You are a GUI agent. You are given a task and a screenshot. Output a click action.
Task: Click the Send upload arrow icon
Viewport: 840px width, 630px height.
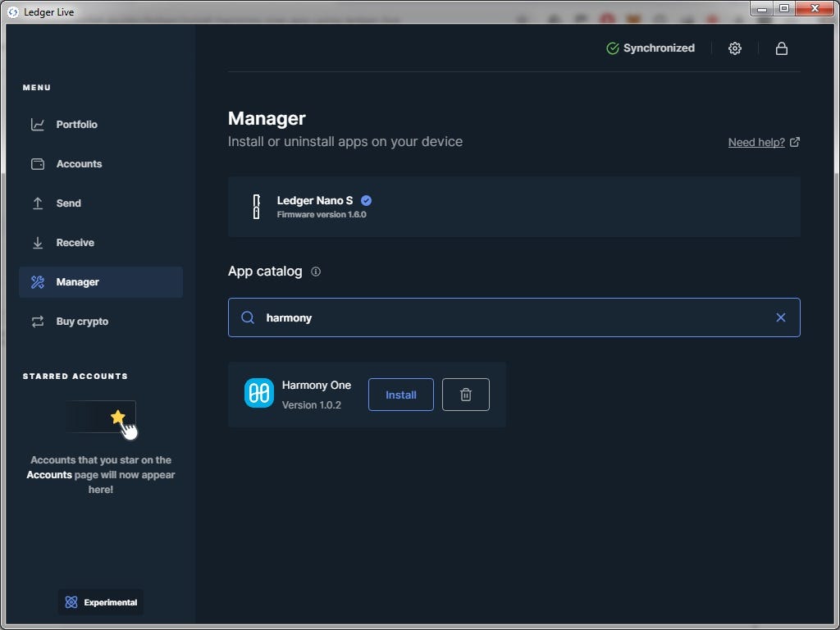coord(38,203)
